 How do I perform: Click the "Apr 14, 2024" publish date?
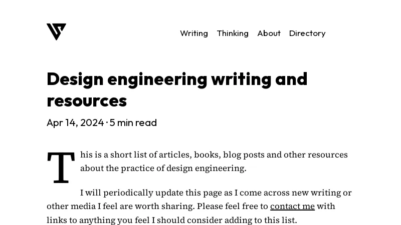pyautogui.click(x=75, y=122)
